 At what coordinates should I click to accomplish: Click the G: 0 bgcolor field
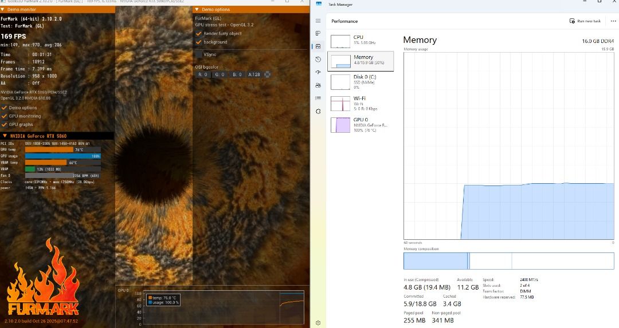click(x=220, y=74)
